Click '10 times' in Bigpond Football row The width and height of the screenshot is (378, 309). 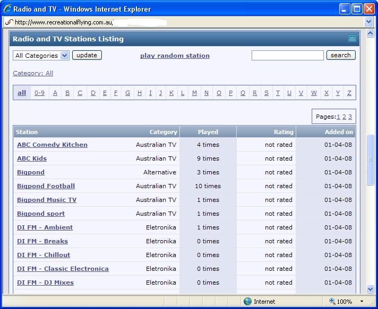(x=208, y=186)
